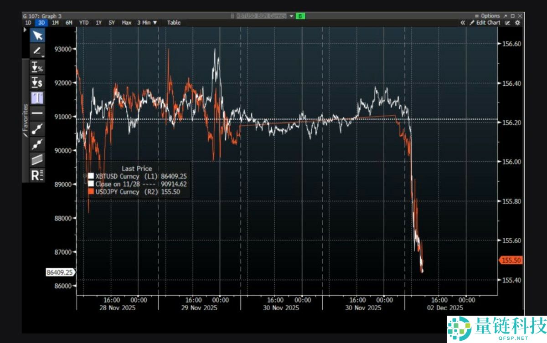Image resolution: width=547 pixels, height=343 pixels.
Task: Expand the XBTUSD BGN Curncy security dropdown
Action: click(291, 16)
